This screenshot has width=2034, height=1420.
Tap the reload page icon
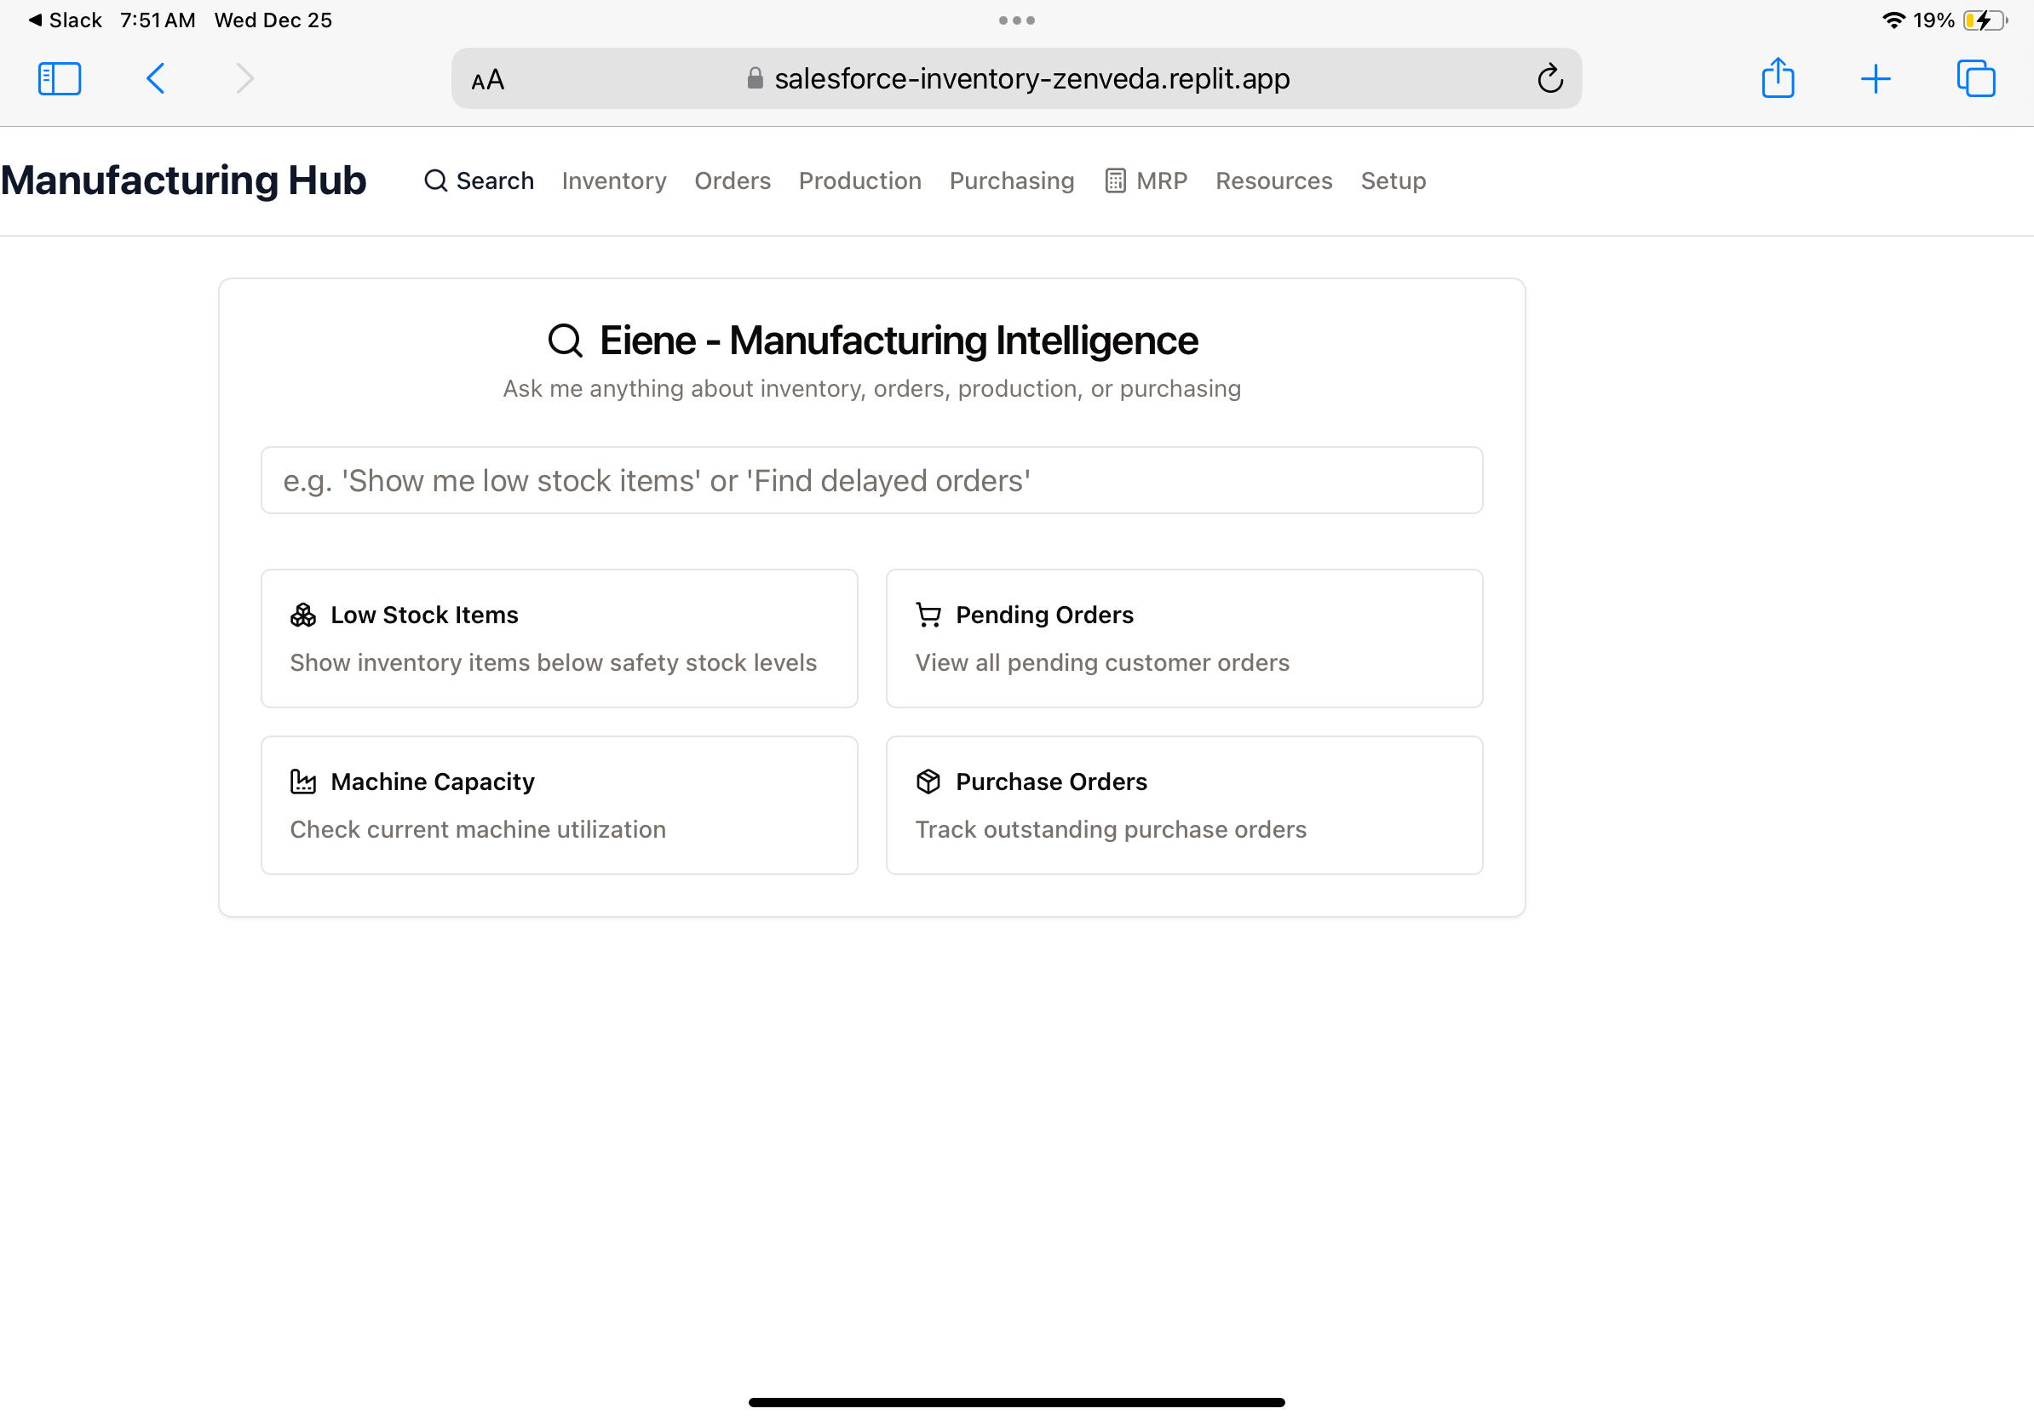(1549, 79)
